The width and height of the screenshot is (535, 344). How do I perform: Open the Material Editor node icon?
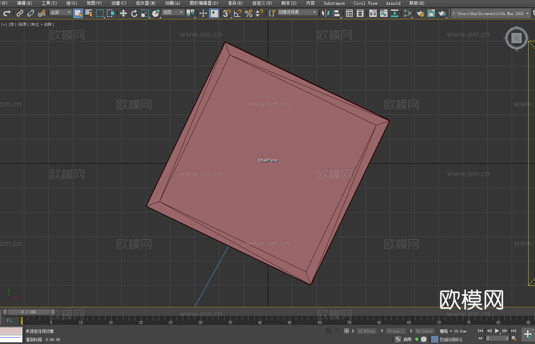point(408,13)
